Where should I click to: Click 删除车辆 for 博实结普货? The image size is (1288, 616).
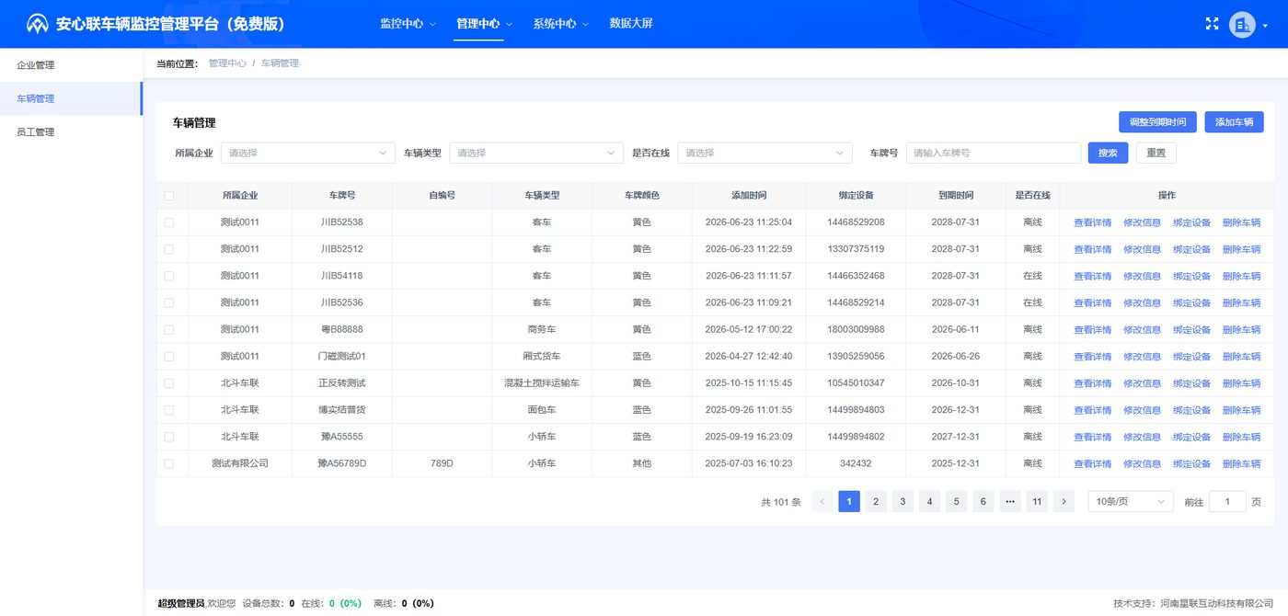[1241, 410]
